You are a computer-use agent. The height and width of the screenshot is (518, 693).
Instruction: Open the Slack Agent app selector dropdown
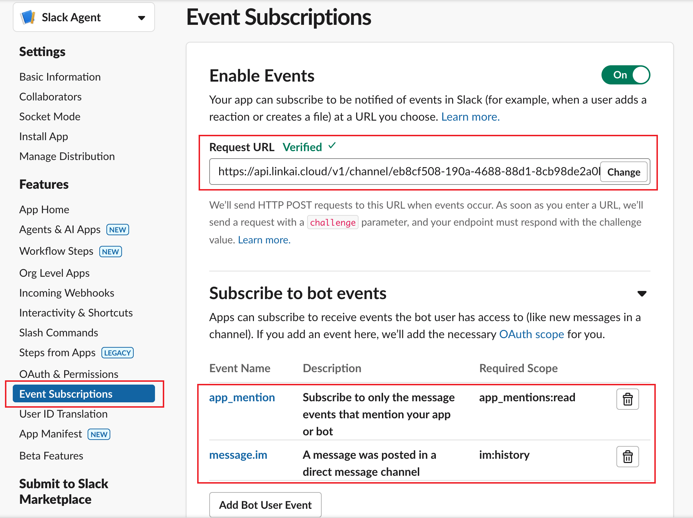pos(84,17)
